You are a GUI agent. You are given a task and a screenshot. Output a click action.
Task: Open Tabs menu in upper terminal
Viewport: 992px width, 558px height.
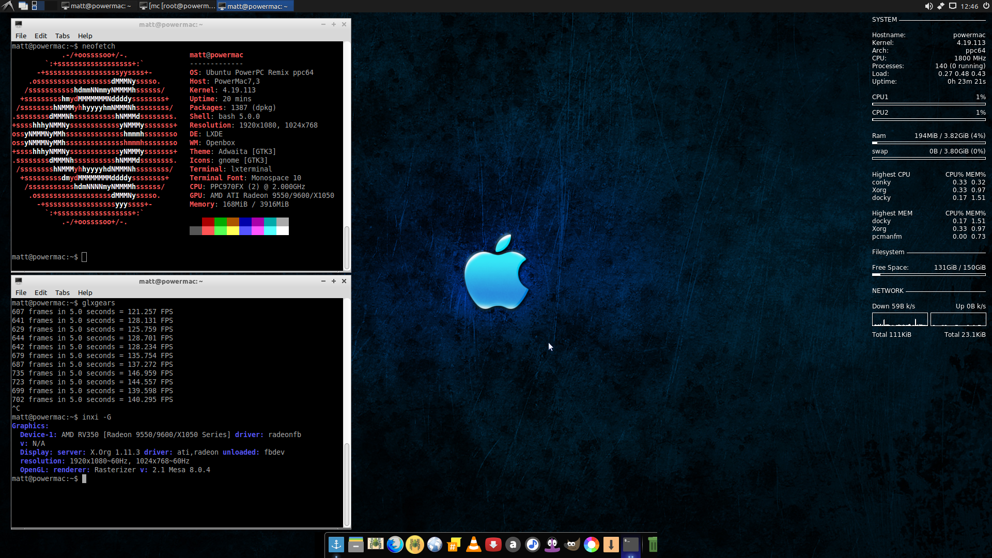(62, 36)
